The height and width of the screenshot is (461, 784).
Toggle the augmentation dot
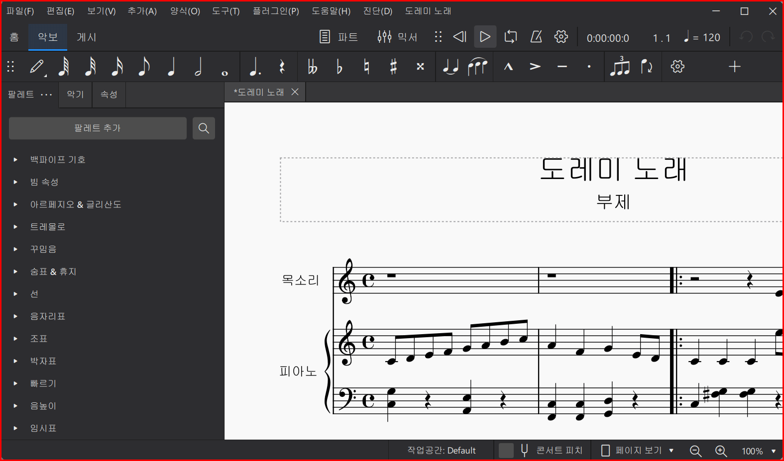point(255,67)
